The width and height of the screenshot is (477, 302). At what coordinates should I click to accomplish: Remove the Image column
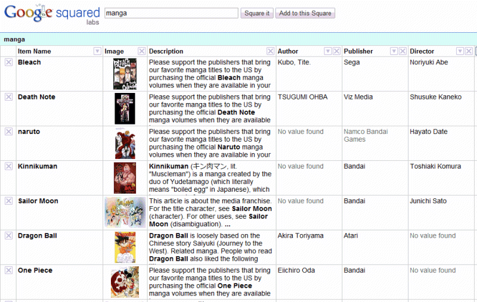click(x=141, y=51)
